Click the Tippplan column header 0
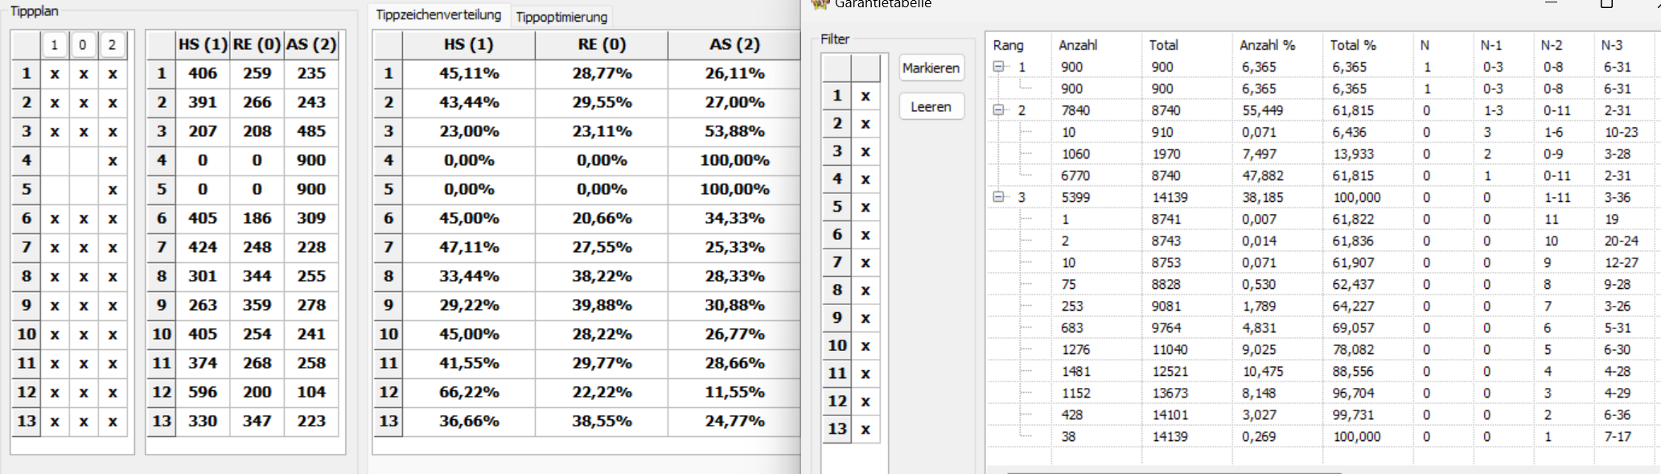Image resolution: width=1661 pixels, height=474 pixels. (x=83, y=45)
